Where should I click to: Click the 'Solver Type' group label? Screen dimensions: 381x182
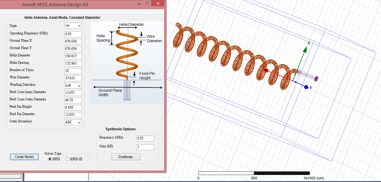click(53, 154)
